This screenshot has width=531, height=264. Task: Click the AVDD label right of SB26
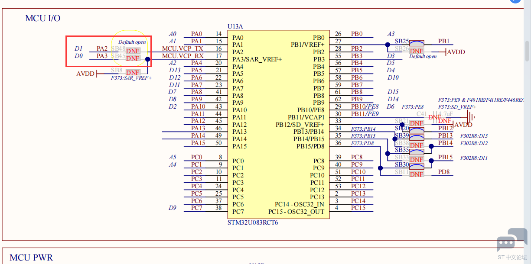(x=456, y=52)
